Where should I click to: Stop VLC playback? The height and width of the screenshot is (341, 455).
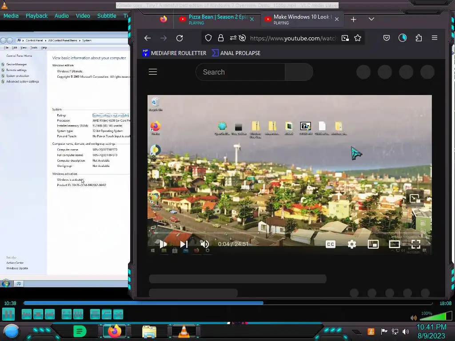38,314
